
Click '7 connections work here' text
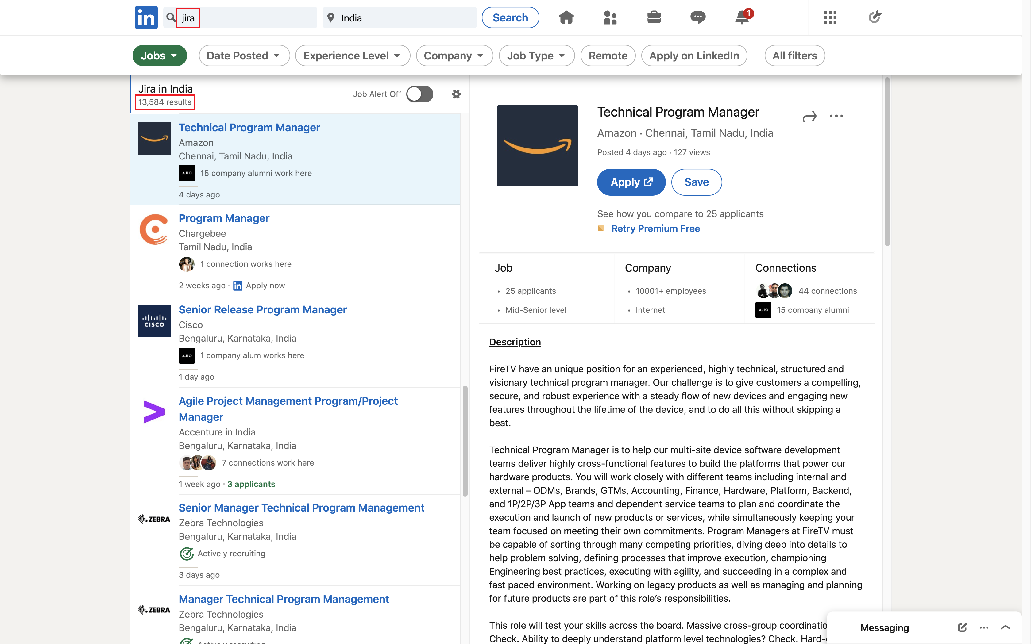pyautogui.click(x=268, y=462)
